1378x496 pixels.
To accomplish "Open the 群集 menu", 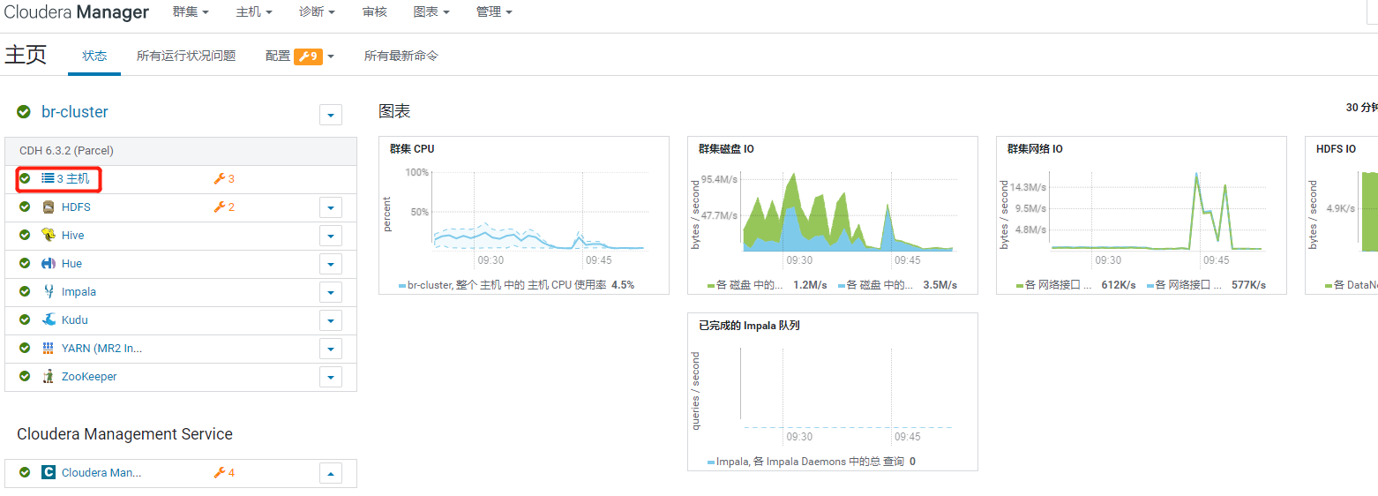I will (191, 12).
